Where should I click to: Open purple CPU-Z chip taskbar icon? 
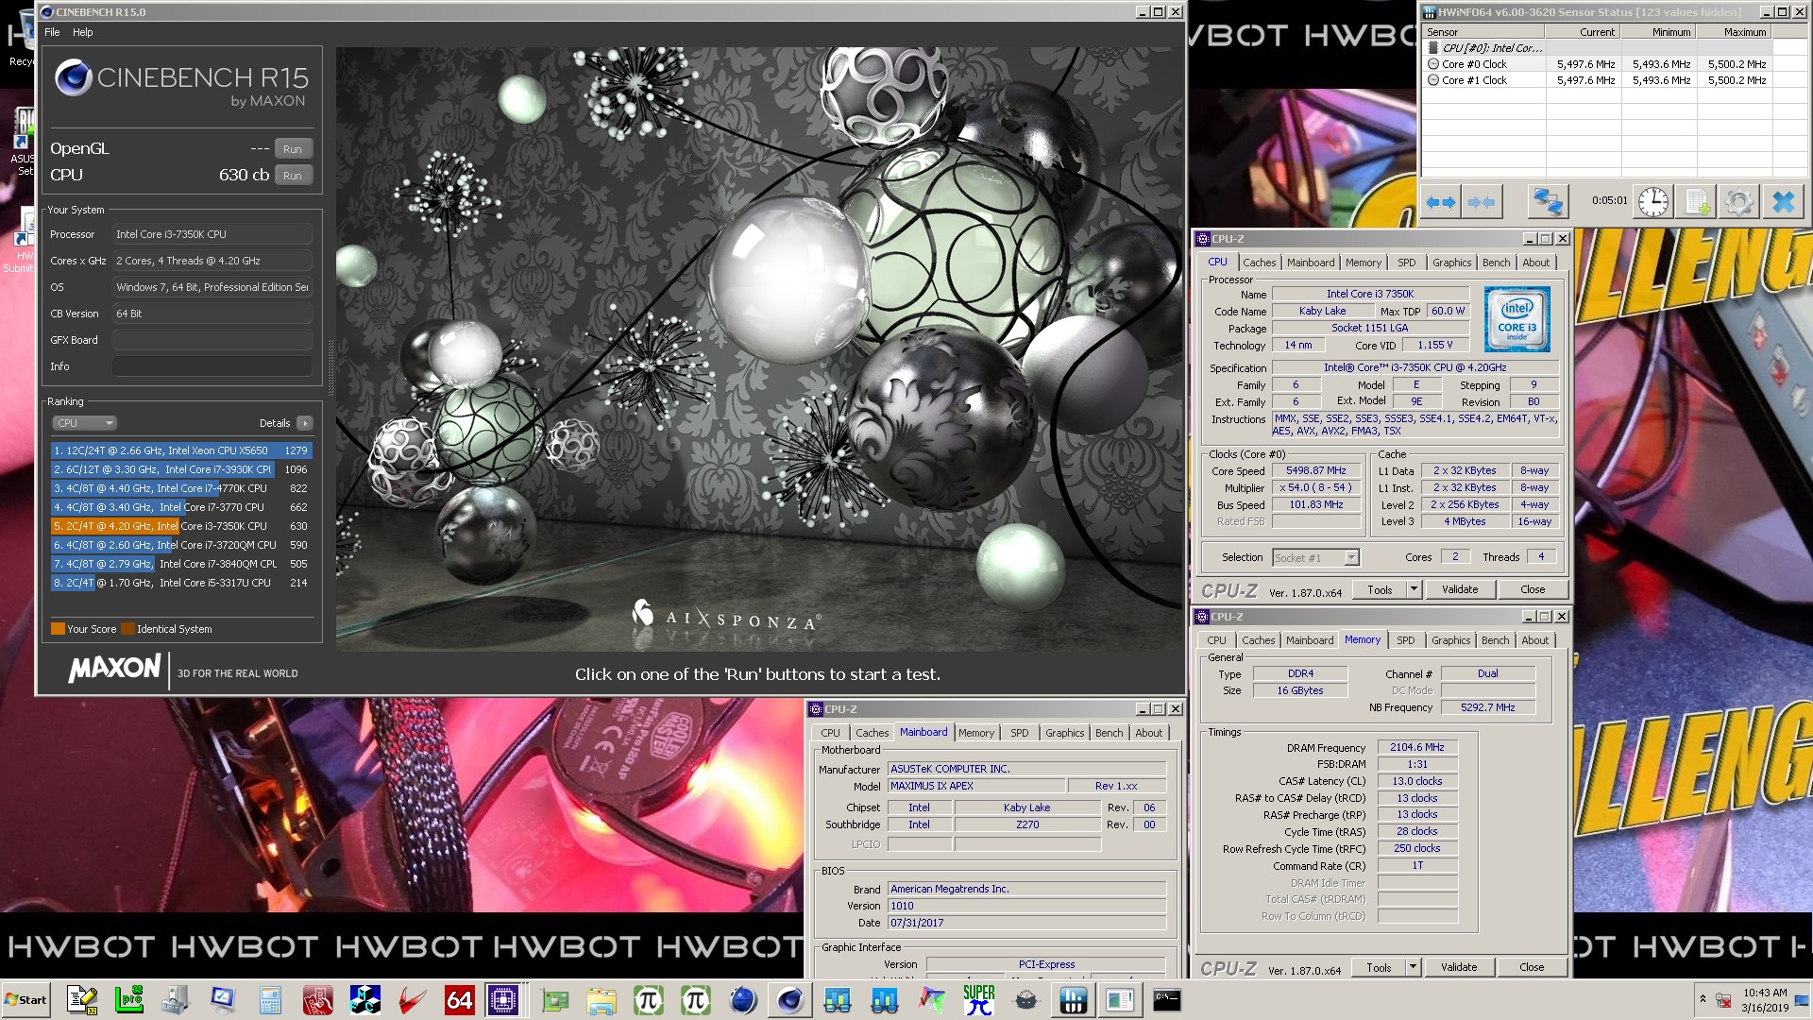pyautogui.click(x=503, y=1000)
